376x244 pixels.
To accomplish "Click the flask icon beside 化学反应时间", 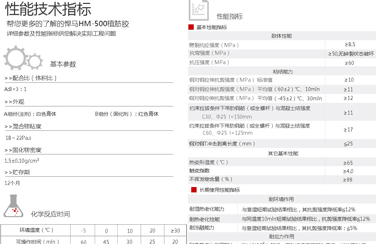I will (13, 207).
